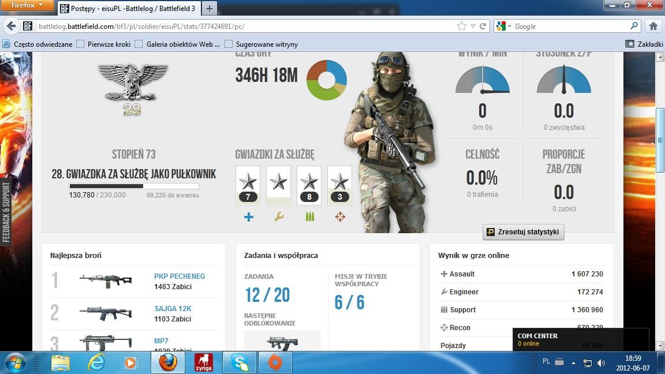This screenshot has height=374, width=665.
Task: Click in the address bar URL field
Action: click(x=246, y=27)
